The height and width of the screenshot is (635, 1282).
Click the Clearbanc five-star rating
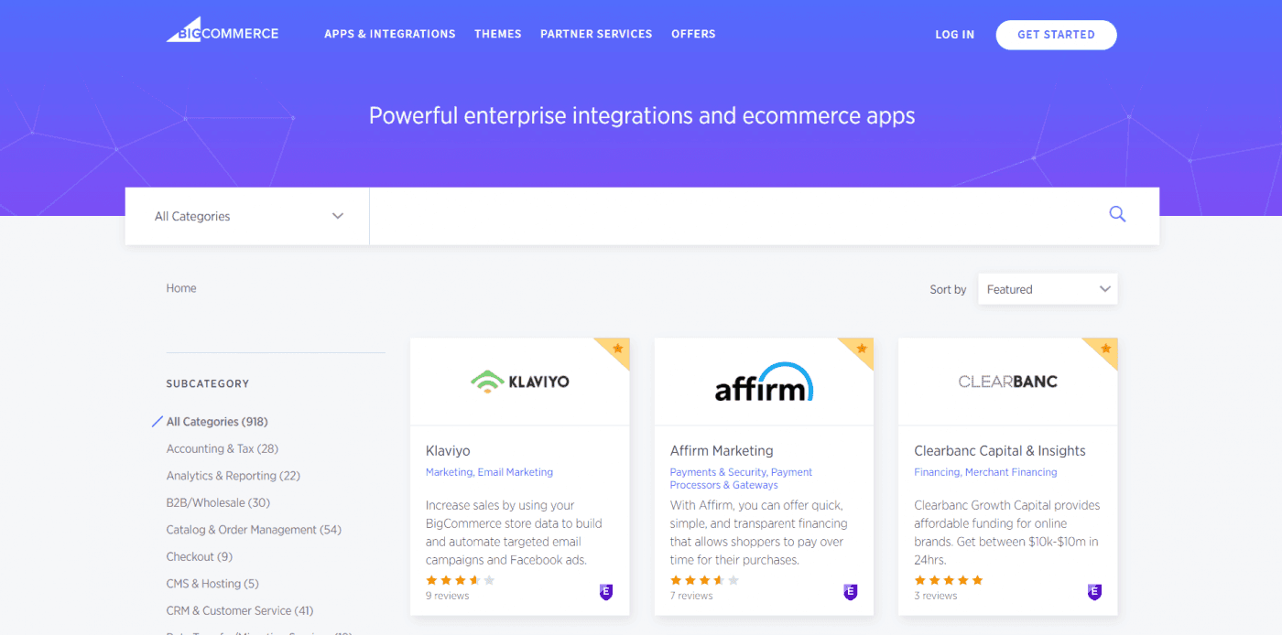pyautogui.click(x=949, y=580)
